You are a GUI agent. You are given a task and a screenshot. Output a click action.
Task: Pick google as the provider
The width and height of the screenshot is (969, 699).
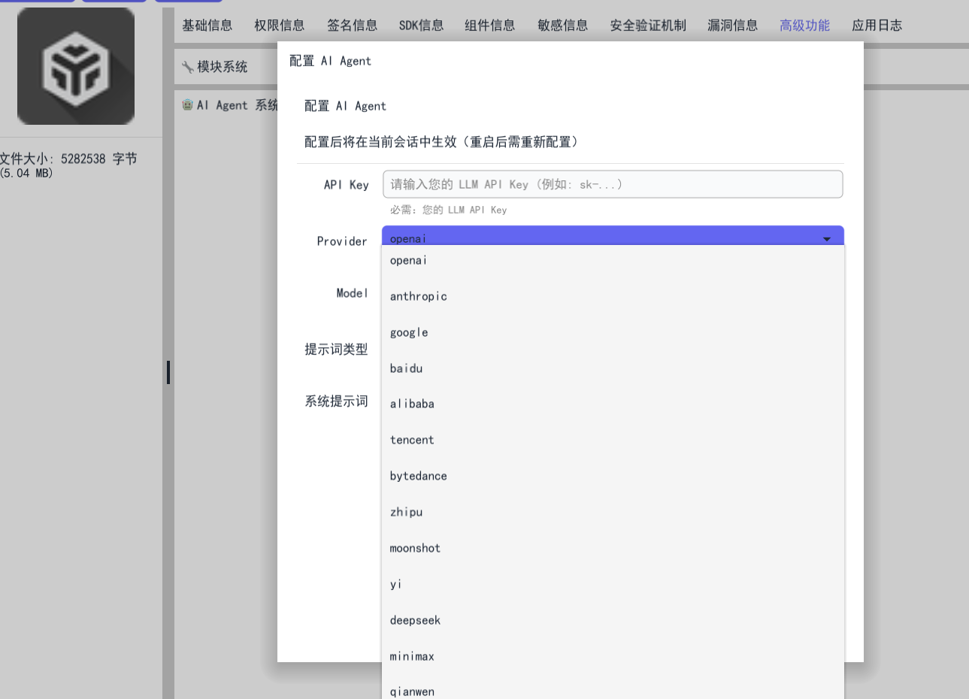click(x=409, y=332)
